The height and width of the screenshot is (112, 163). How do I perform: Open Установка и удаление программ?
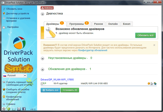coord(18,20)
